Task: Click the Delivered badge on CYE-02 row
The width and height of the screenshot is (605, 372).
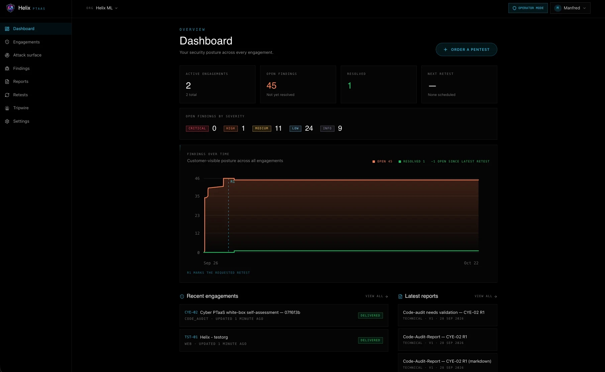Action: pos(370,316)
